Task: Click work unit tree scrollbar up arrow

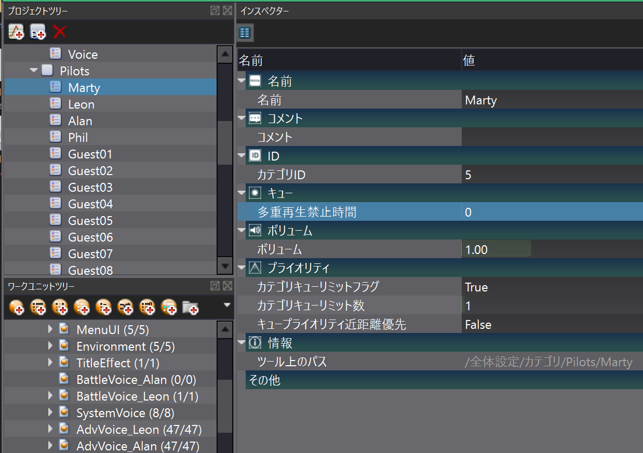Action: [x=224, y=329]
